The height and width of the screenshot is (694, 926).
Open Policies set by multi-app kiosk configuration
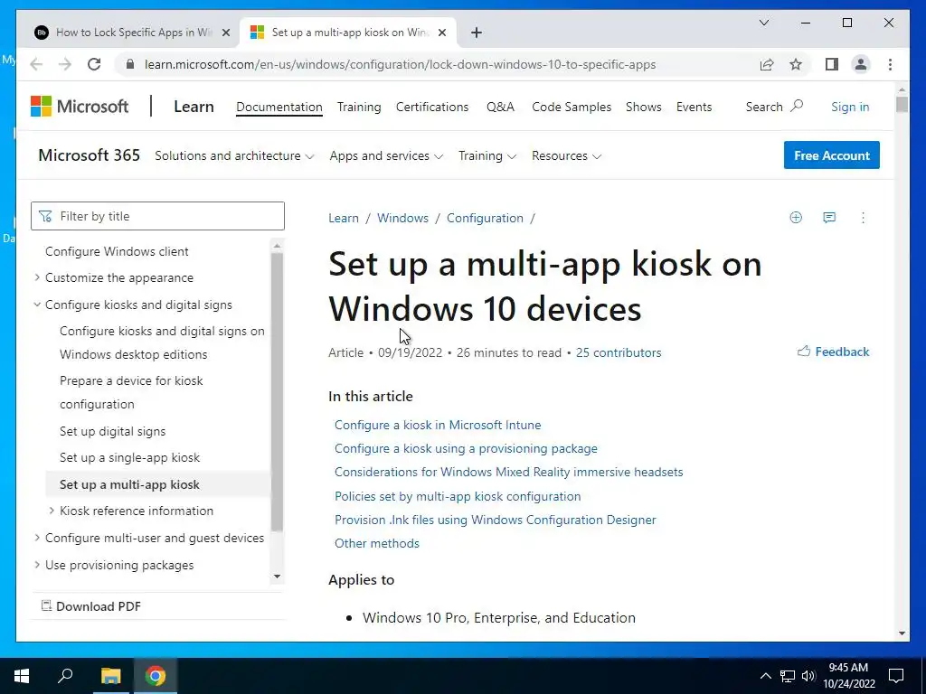458,496
